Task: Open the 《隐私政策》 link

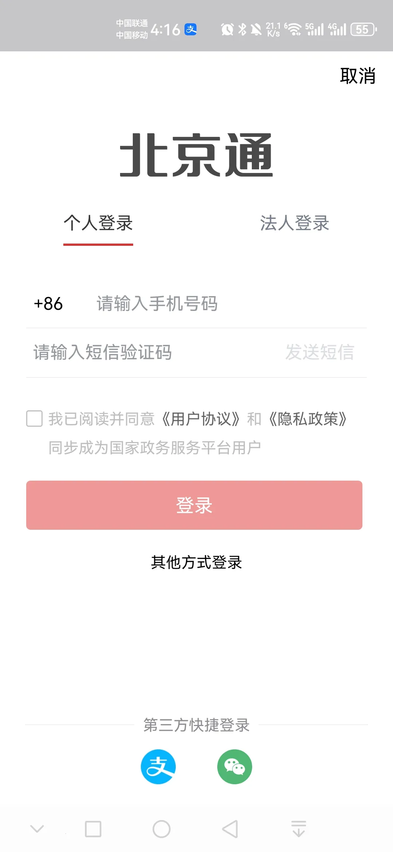Action: tap(308, 419)
